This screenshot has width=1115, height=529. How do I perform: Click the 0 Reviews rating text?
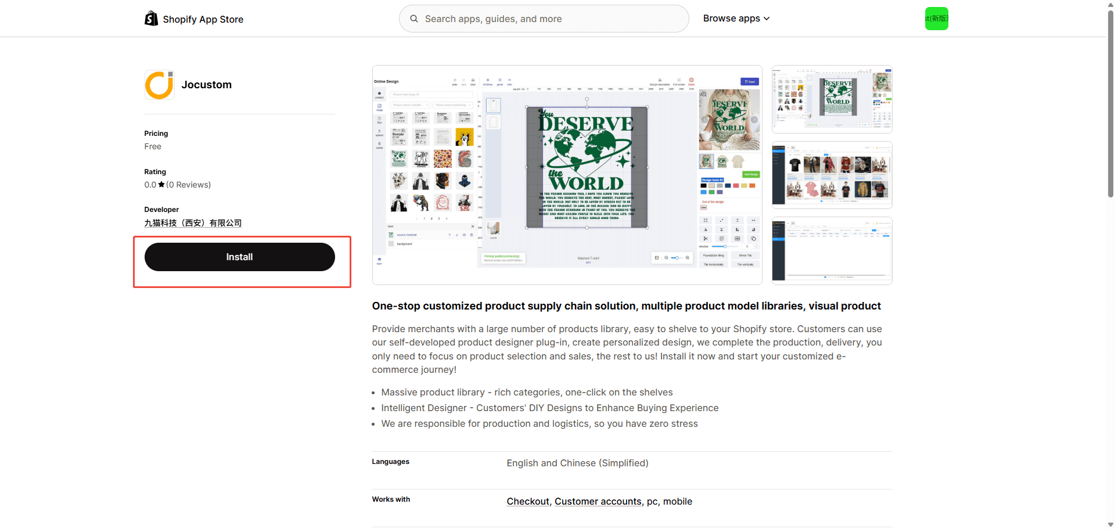point(188,185)
